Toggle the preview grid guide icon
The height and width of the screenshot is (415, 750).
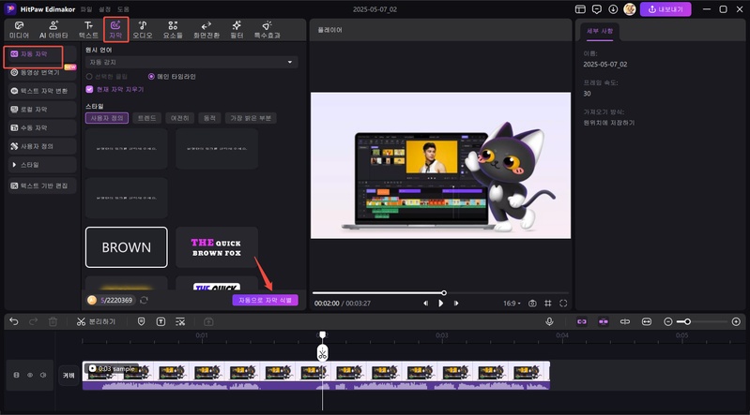tap(548, 304)
